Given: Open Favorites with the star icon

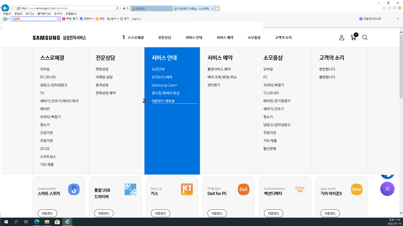Looking at the screenshot, I should 389,8.
